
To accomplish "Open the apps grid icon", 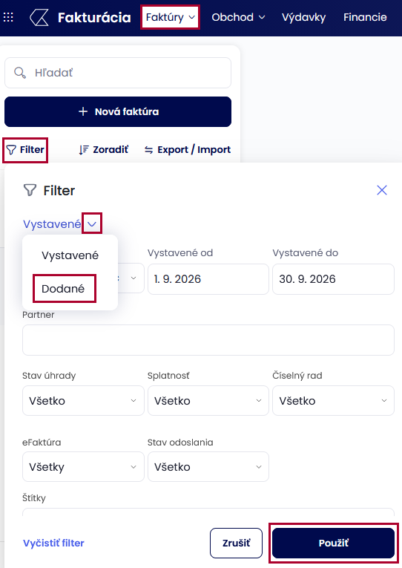I will click(x=8, y=17).
